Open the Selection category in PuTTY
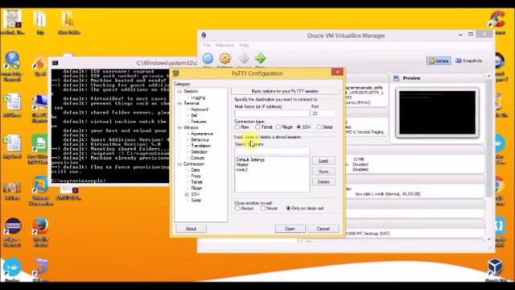The width and height of the screenshot is (515, 290). [199, 152]
